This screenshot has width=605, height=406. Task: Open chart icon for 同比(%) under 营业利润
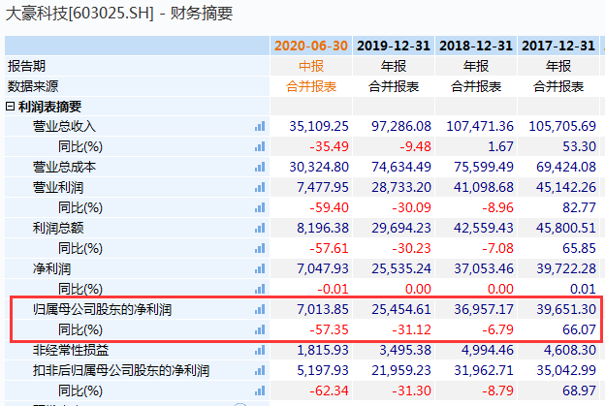tap(260, 207)
